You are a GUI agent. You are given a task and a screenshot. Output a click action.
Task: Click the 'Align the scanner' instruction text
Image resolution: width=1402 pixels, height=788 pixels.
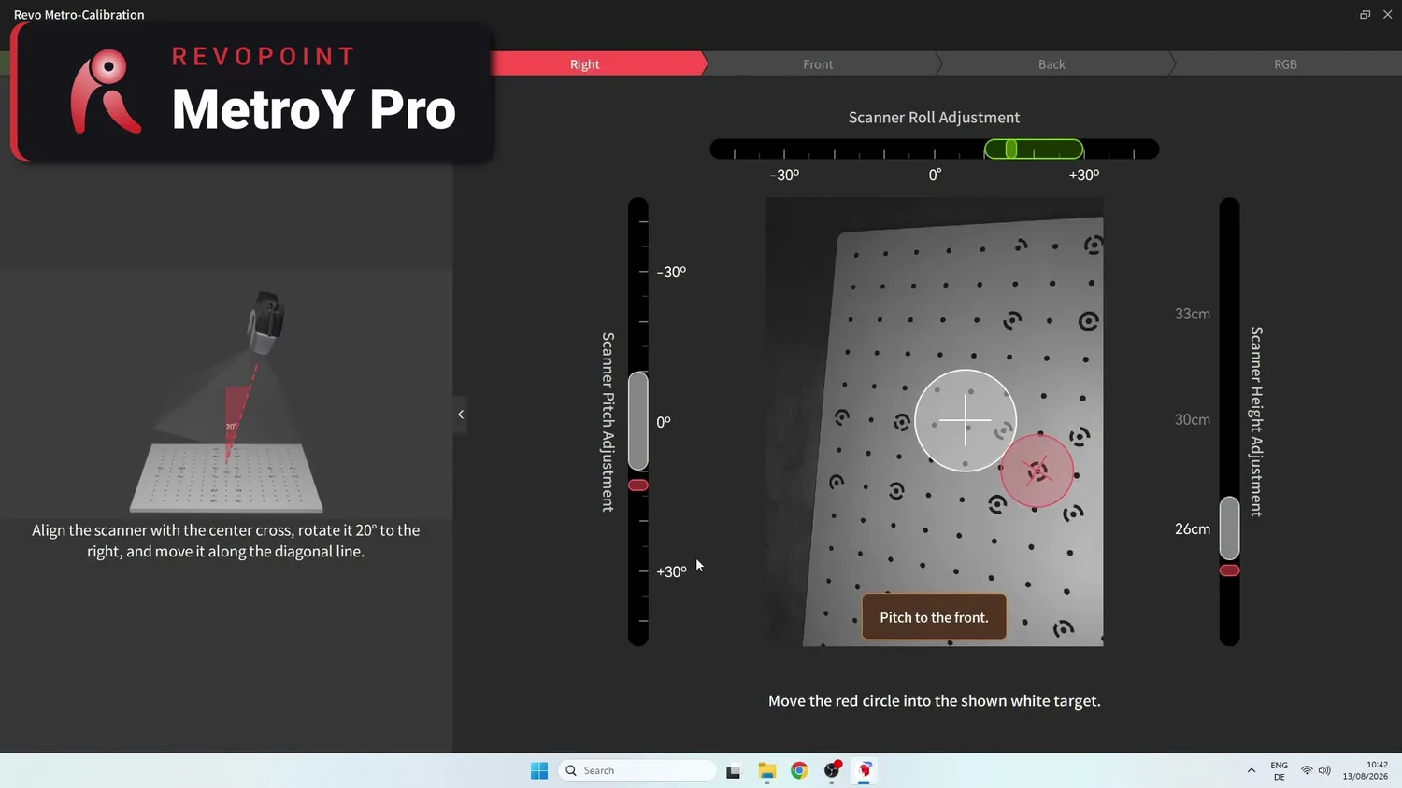[x=226, y=541]
